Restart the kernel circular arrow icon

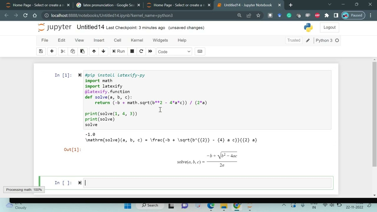[x=141, y=51]
